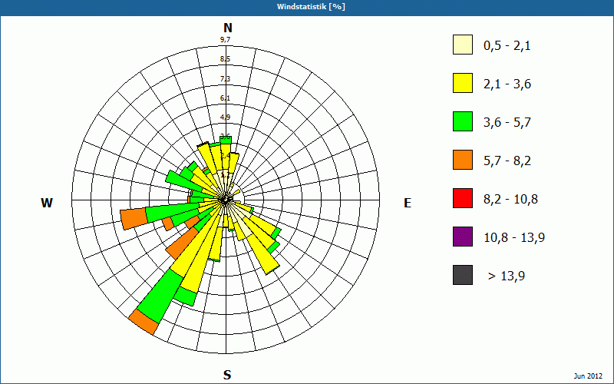Click the 7,3 ring scale value

(225, 79)
